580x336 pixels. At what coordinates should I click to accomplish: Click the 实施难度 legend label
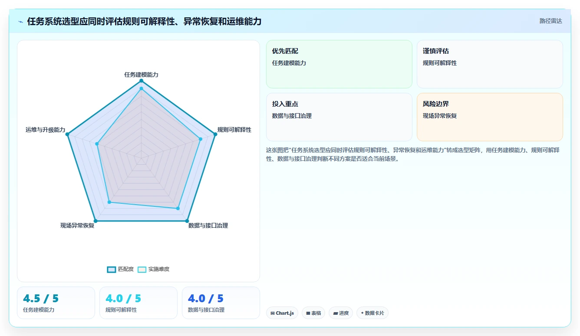click(159, 269)
